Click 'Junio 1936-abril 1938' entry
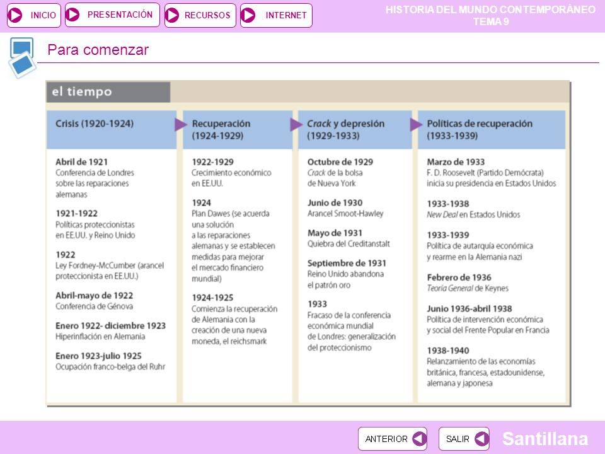The image size is (605, 454). [470, 309]
